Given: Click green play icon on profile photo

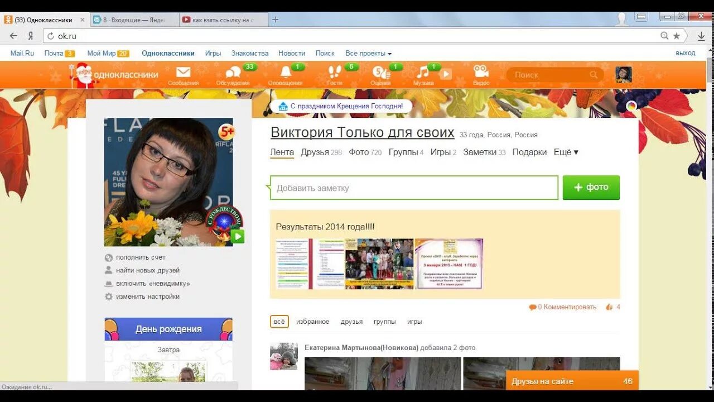Looking at the screenshot, I should coord(238,237).
